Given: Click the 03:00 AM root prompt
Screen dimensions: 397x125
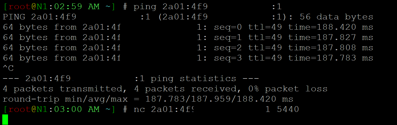Looking at the screenshot, I should 59,109.
